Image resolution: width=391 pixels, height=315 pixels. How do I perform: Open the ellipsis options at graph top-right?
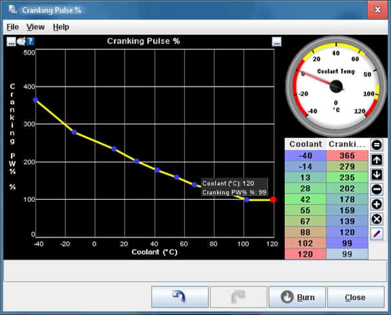(x=277, y=41)
